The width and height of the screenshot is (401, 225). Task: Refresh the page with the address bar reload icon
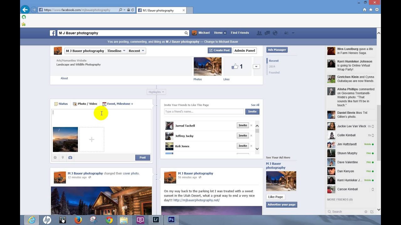click(133, 10)
